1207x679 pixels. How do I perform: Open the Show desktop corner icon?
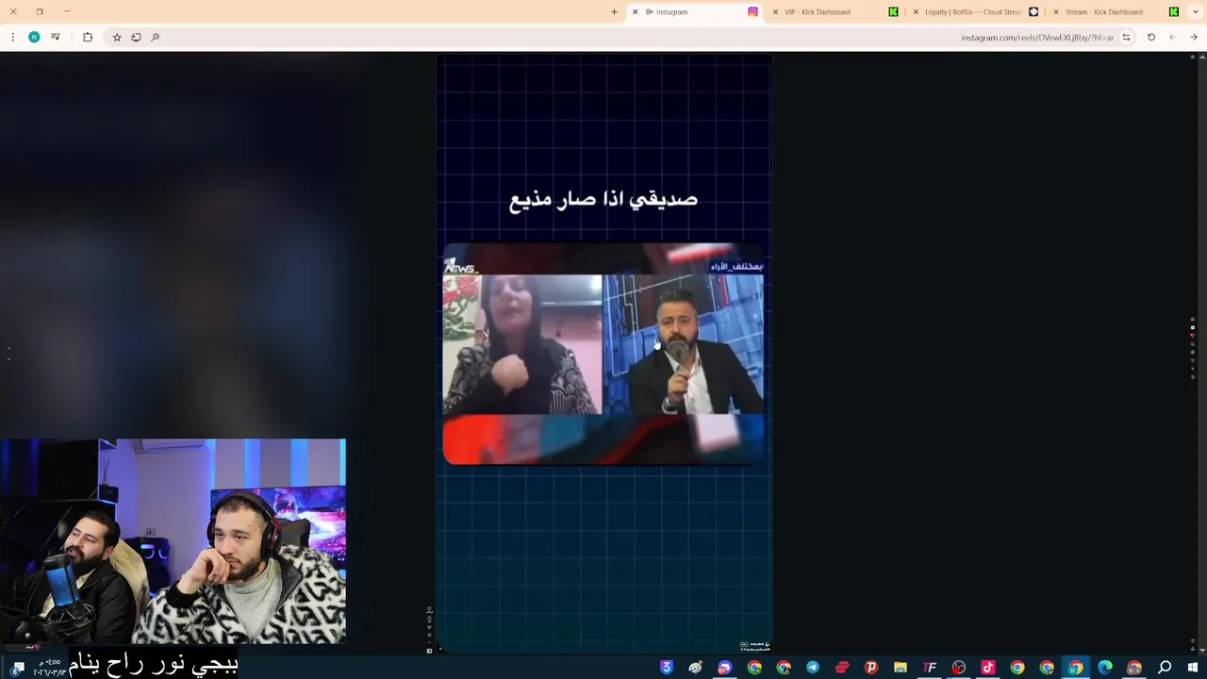click(x=2, y=668)
